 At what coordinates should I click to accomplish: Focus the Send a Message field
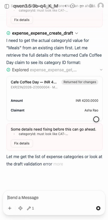tap(54, 197)
